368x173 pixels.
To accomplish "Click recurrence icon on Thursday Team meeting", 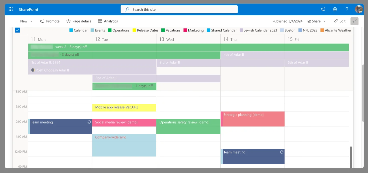I will [282, 152].
